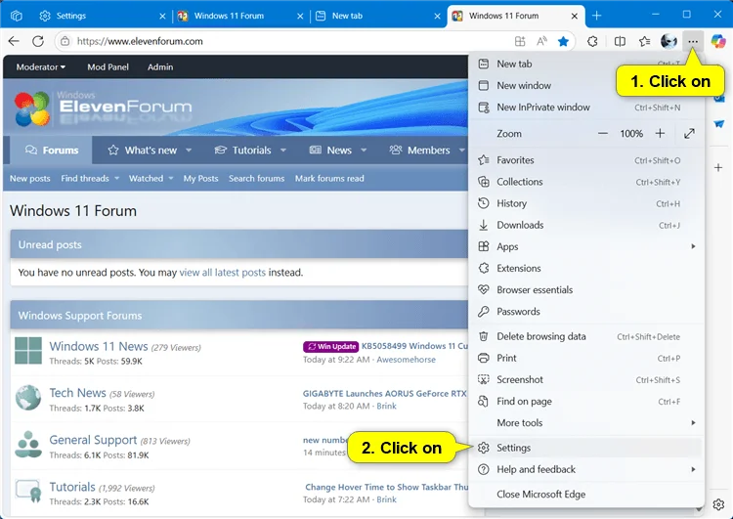733x519 pixels.
Task: Open the Windows 11 News forum link
Action: point(99,346)
